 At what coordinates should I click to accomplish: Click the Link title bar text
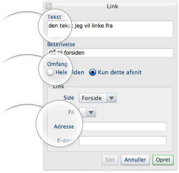tap(113, 6)
